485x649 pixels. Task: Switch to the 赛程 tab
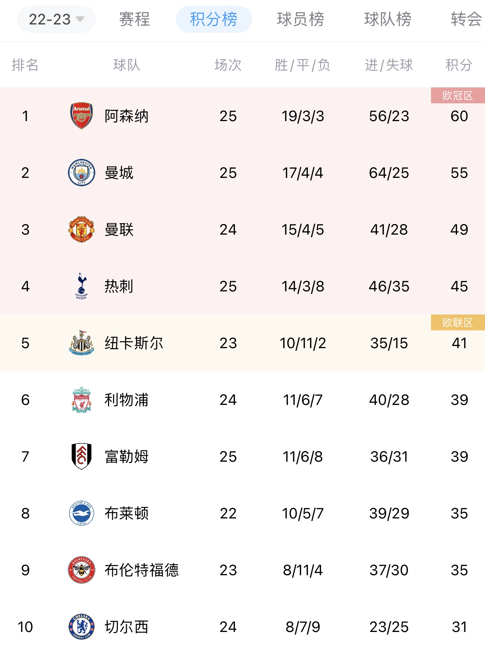(x=134, y=19)
